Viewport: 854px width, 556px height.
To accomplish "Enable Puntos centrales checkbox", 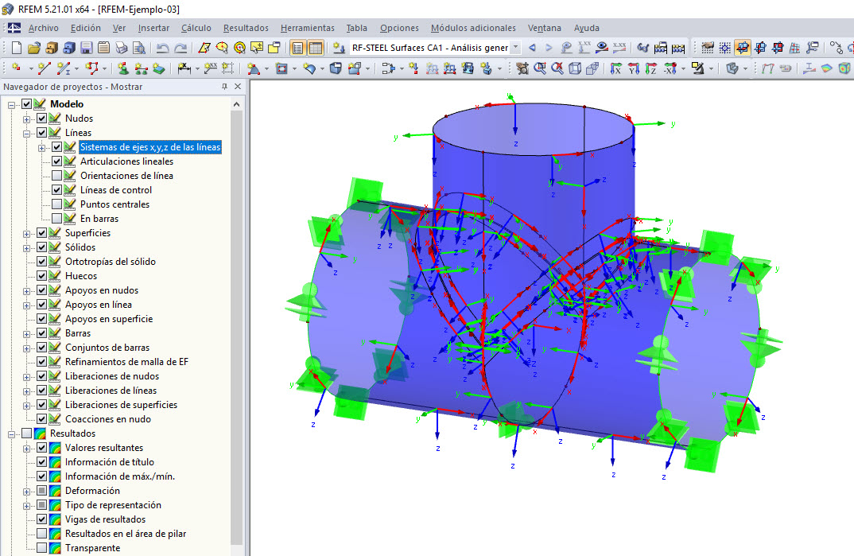I will [x=56, y=204].
